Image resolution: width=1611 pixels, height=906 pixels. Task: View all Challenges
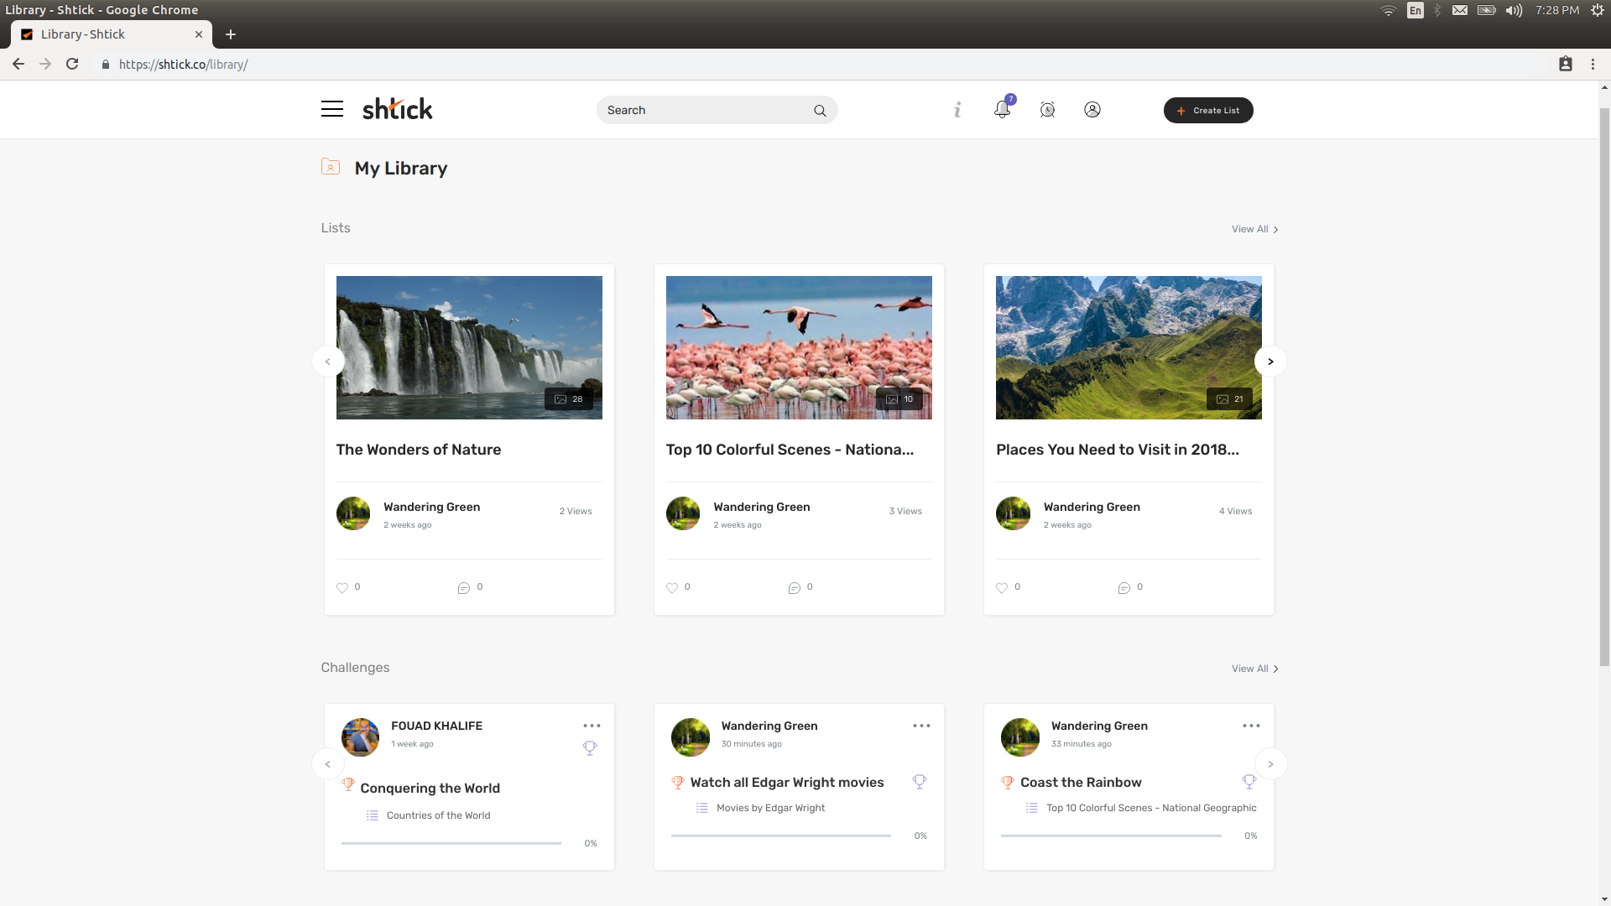(1254, 669)
